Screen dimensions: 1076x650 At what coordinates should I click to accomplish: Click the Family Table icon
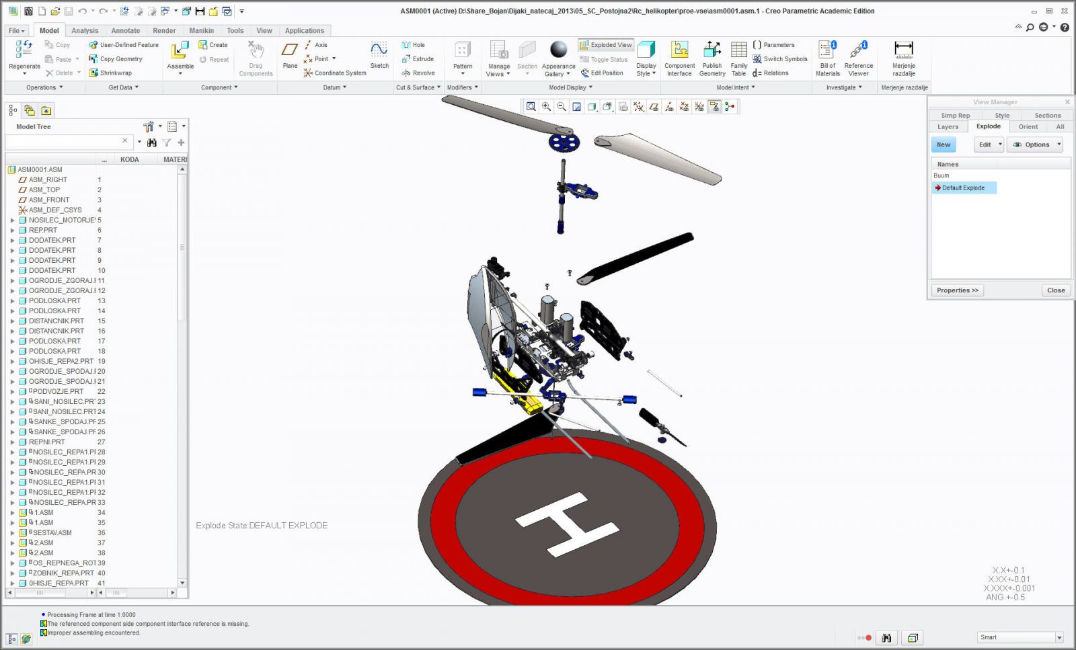pos(738,50)
